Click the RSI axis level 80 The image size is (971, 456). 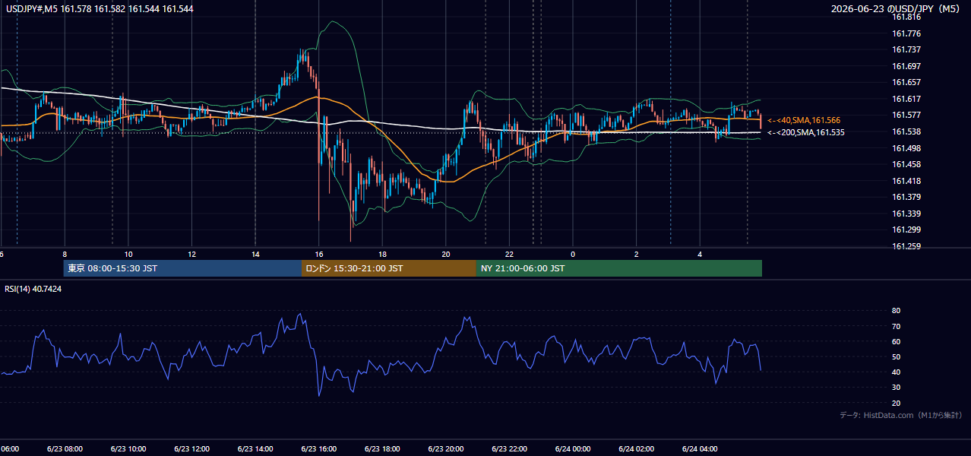[897, 311]
